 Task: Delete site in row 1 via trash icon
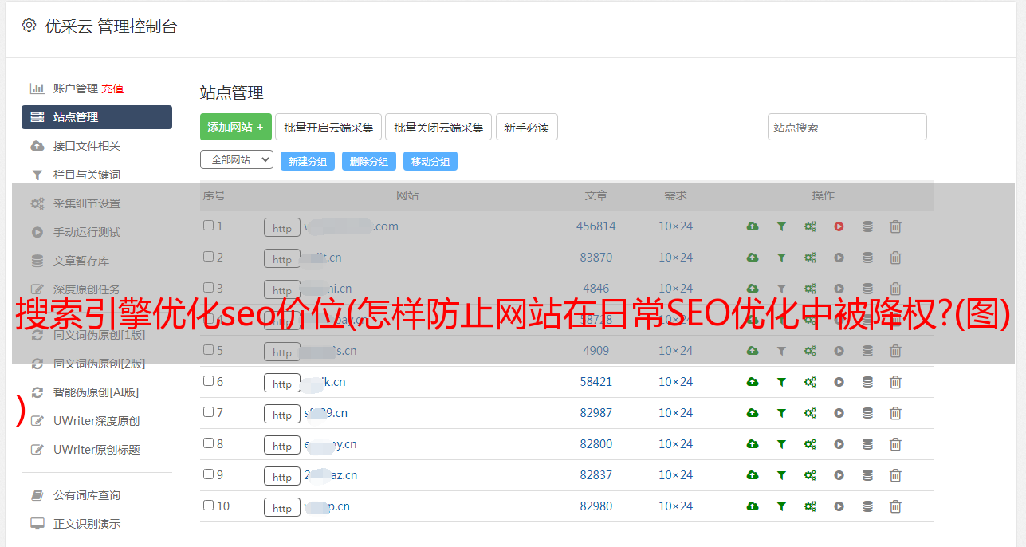tap(895, 226)
